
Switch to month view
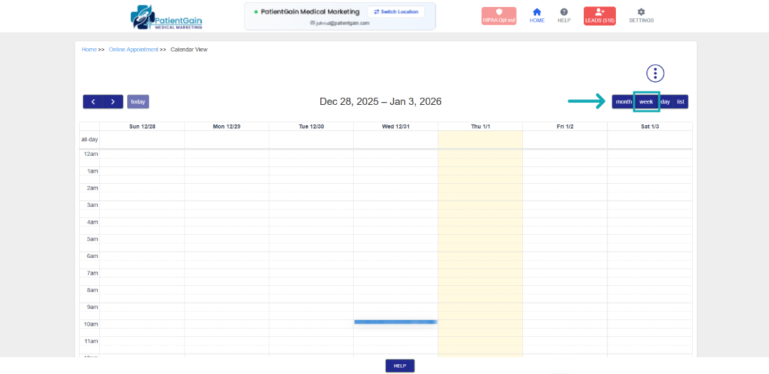tap(624, 102)
